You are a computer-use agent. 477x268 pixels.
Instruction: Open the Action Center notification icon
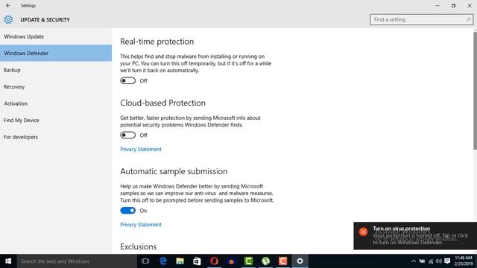click(x=447, y=261)
